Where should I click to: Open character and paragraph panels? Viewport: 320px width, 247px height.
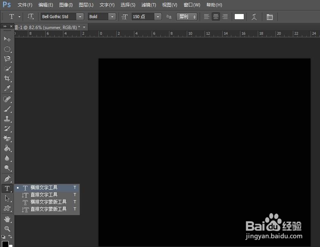click(x=270, y=17)
